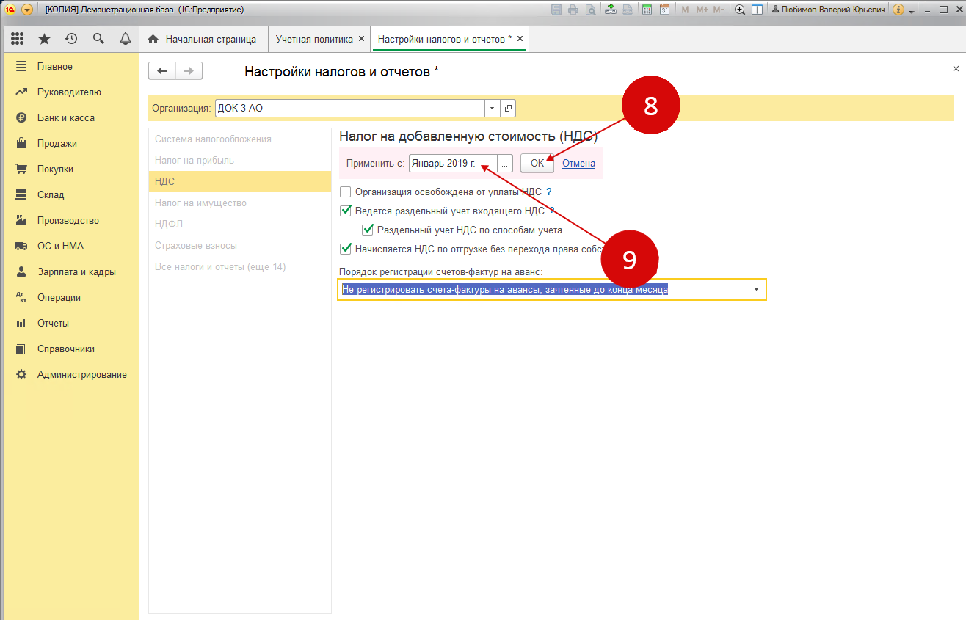Image resolution: width=966 pixels, height=620 pixels.
Task: Go forward with the right arrow button
Action: point(189,70)
